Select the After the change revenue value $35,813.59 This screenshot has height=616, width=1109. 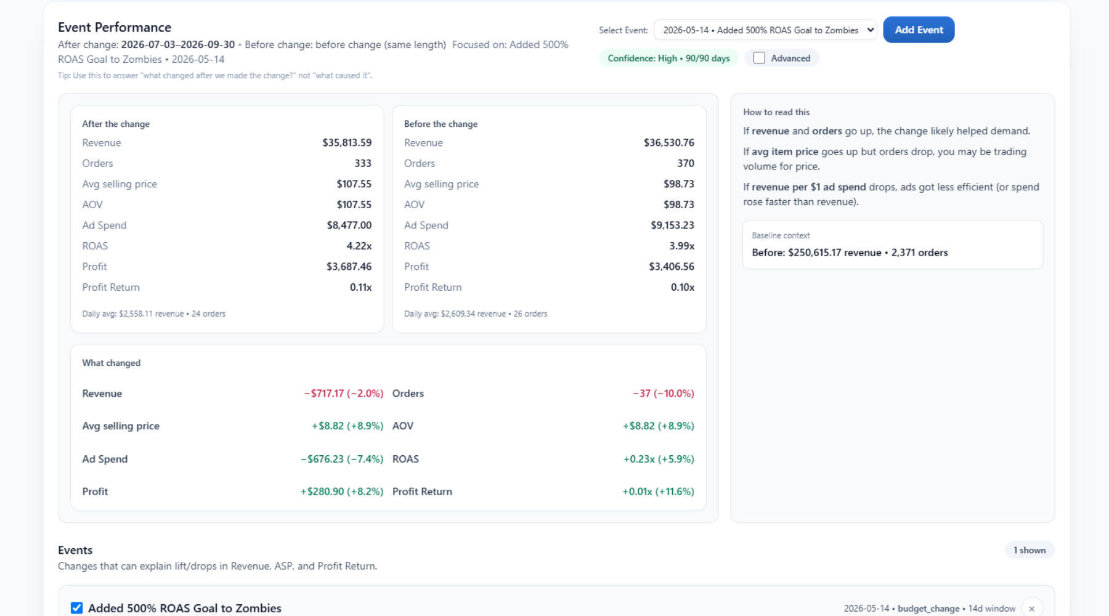click(x=347, y=142)
